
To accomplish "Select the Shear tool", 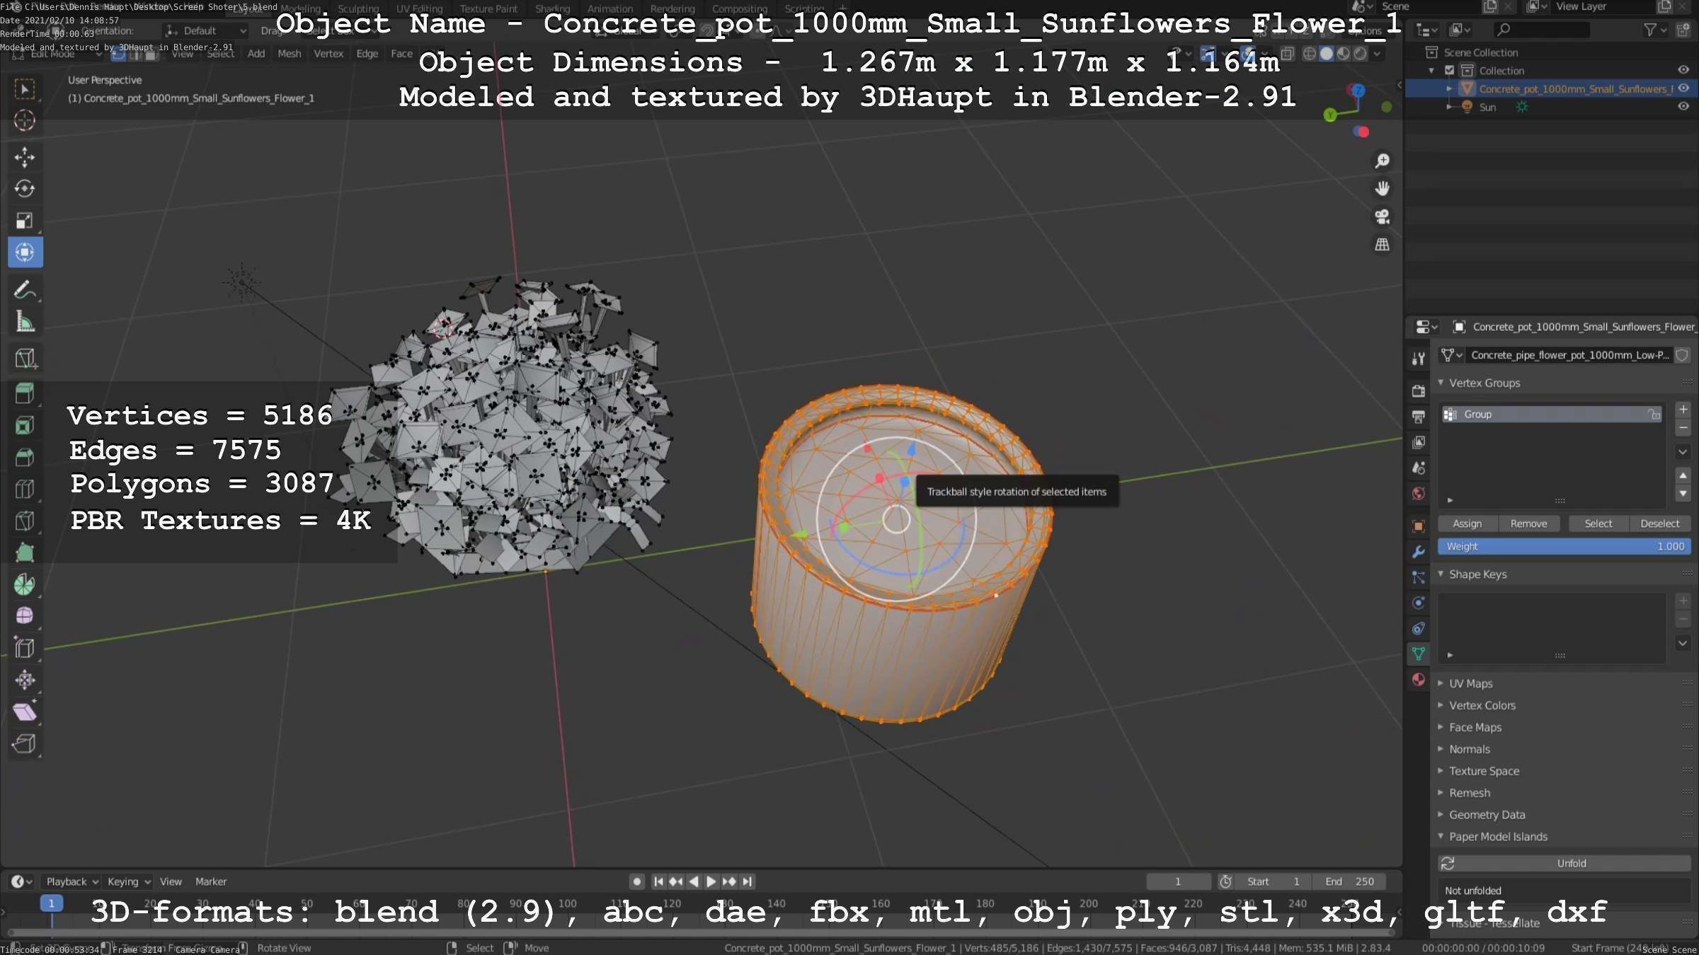I will point(25,712).
